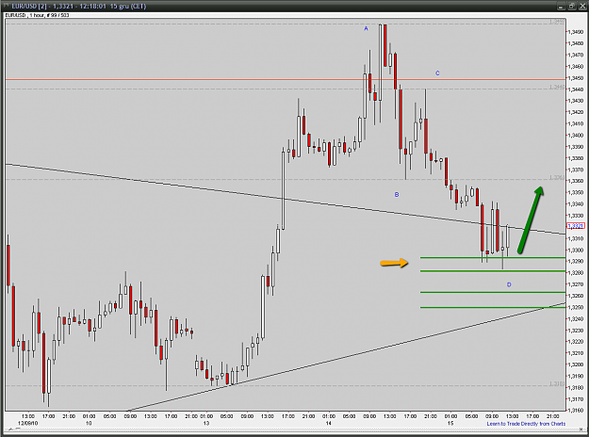The height and width of the screenshot is (437, 589).
Task: Click the EUR/USD 1 hour chart info label
Action: coord(37,15)
